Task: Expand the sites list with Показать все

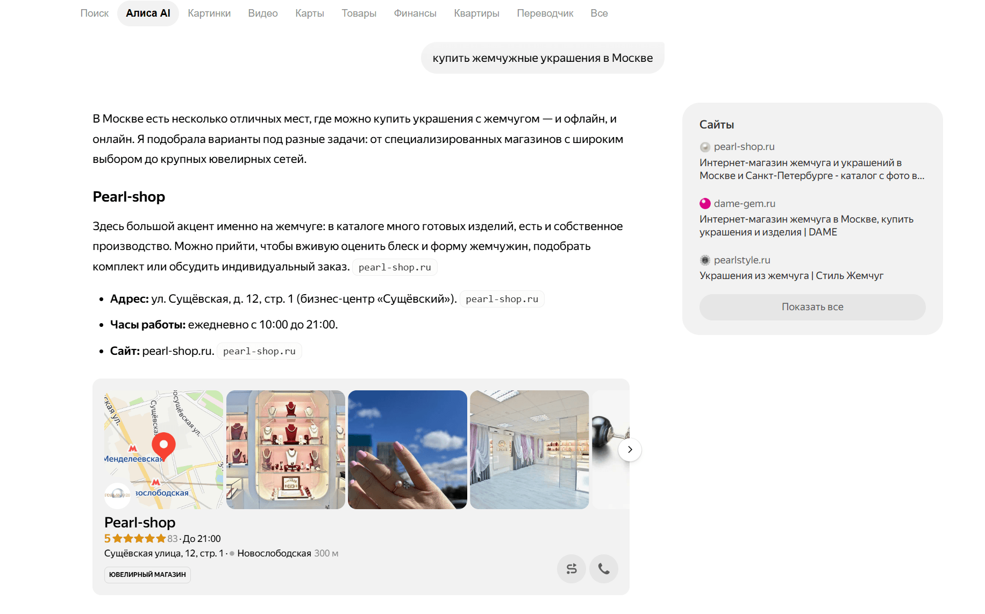Action: [x=812, y=307]
